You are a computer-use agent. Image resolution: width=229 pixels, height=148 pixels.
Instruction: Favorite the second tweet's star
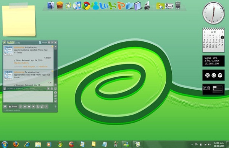52,71
